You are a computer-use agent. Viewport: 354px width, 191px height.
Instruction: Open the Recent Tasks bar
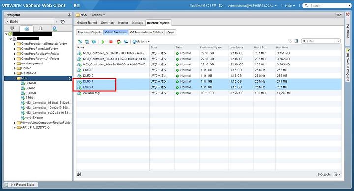(21, 185)
